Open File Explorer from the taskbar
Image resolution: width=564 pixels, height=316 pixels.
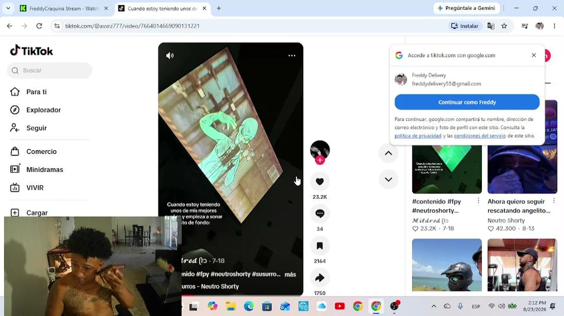tap(231, 306)
